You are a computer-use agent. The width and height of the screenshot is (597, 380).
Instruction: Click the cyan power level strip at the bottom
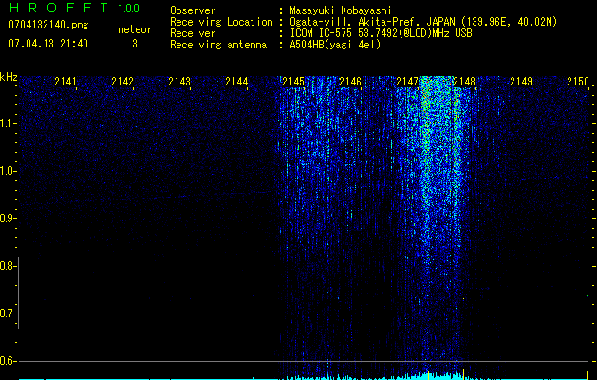pos(305,378)
